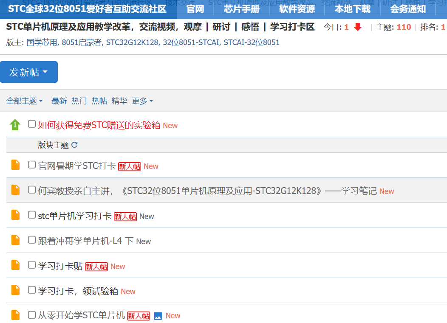Click New tag on 从零开始学STC单片机

pos(173,316)
